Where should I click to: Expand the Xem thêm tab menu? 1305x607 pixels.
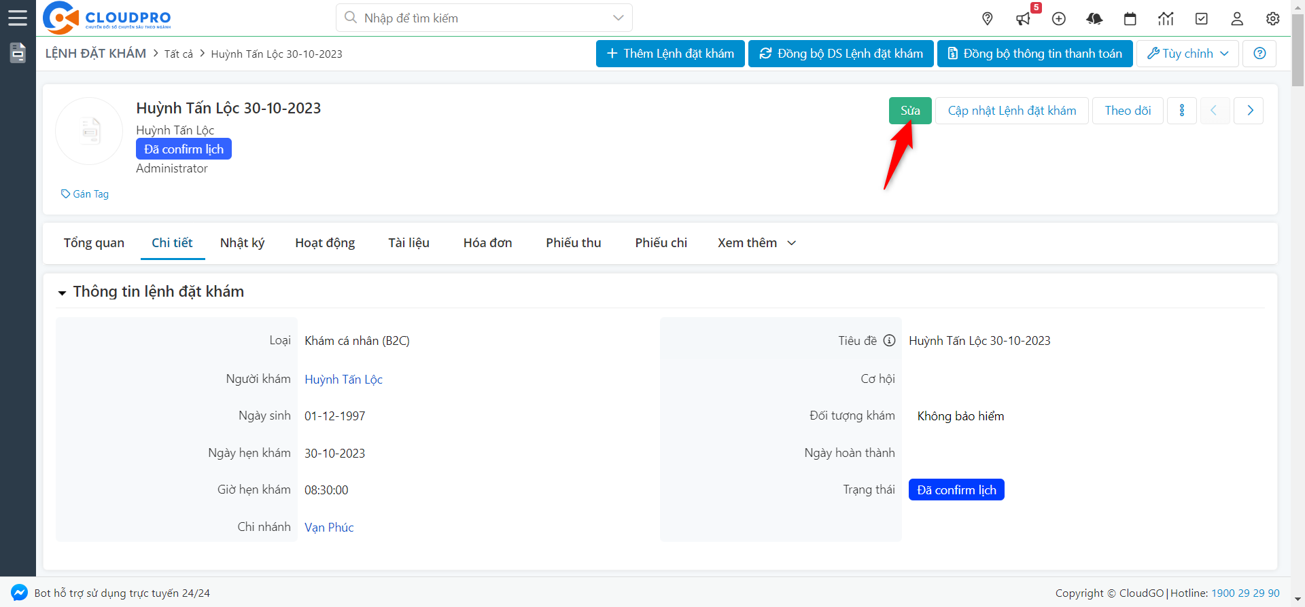coord(756,243)
